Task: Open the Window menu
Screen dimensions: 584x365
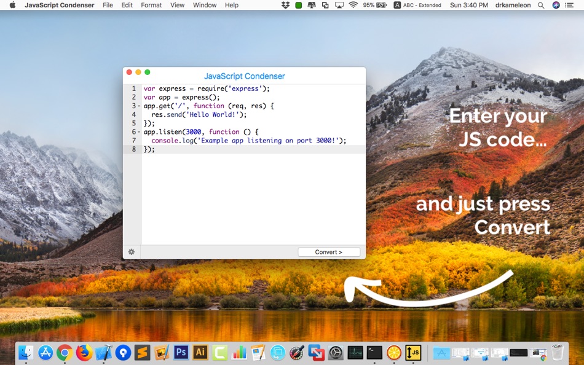Action: tap(205, 5)
